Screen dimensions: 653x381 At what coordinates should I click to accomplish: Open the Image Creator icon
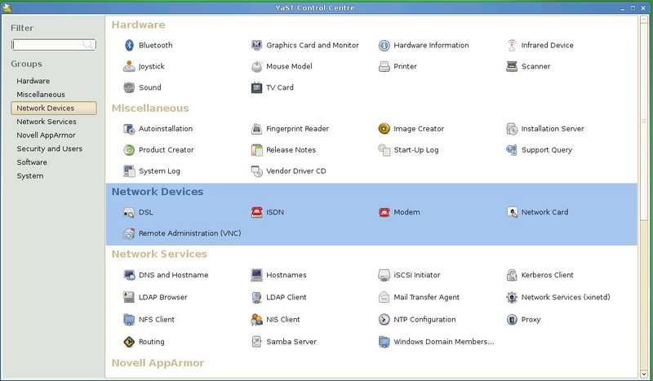[x=384, y=129]
